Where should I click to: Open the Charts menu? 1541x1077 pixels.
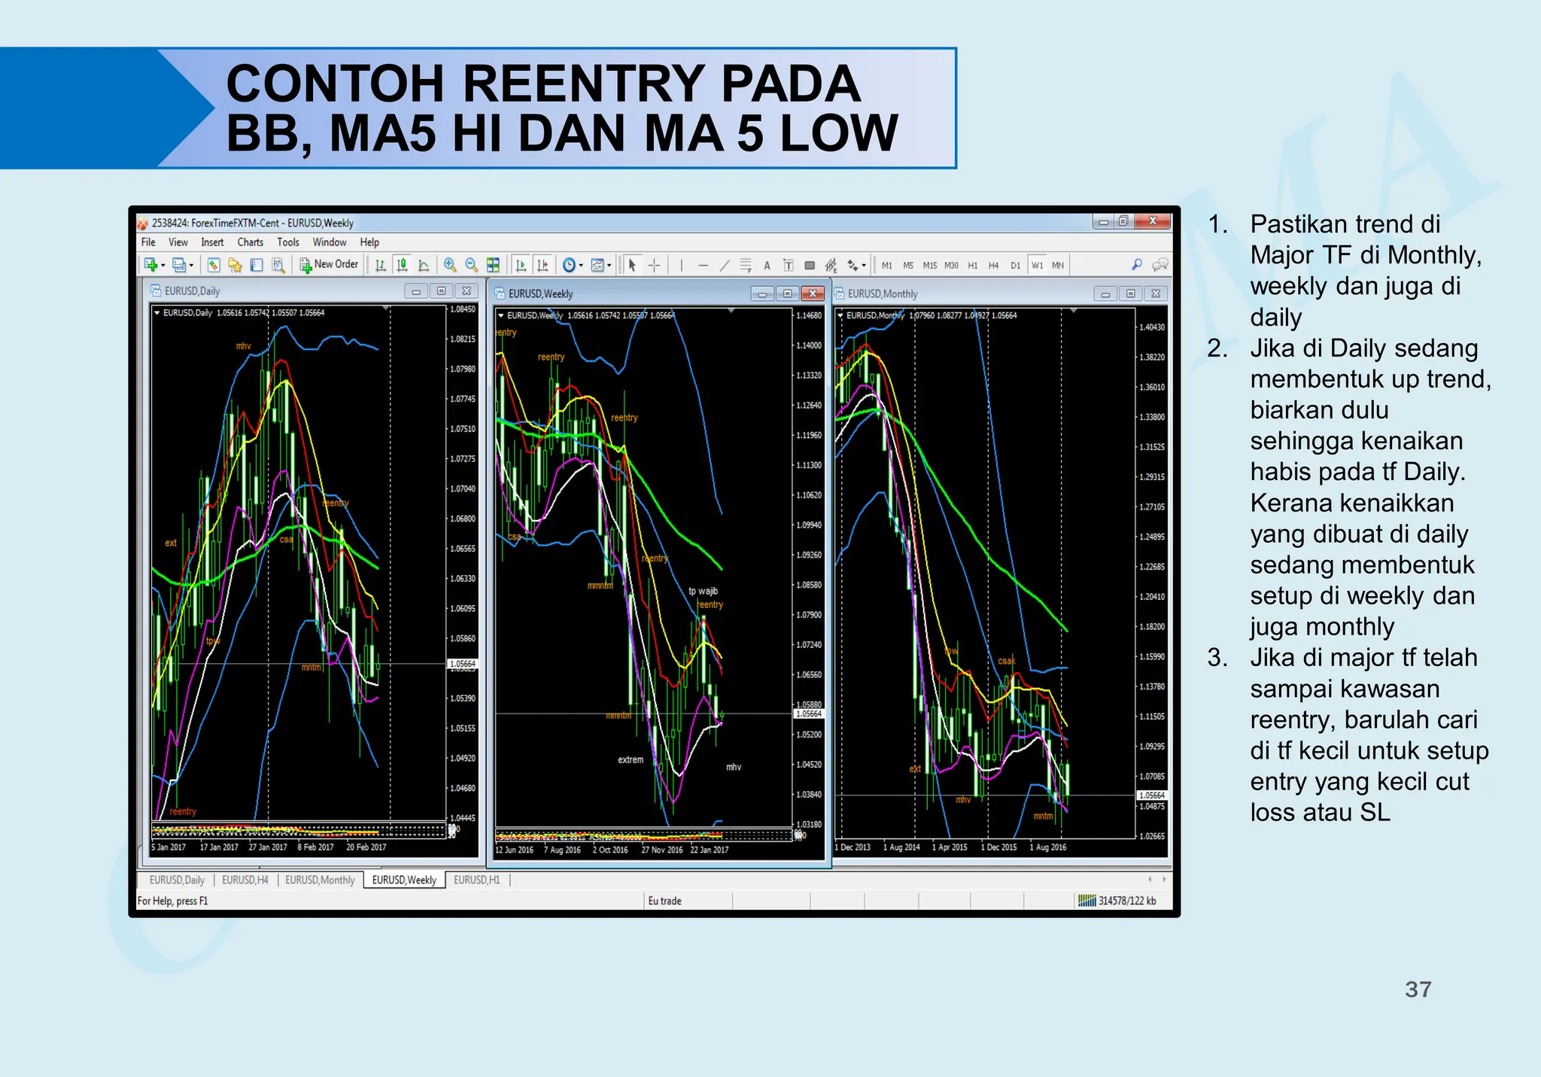click(x=250, y=242)
